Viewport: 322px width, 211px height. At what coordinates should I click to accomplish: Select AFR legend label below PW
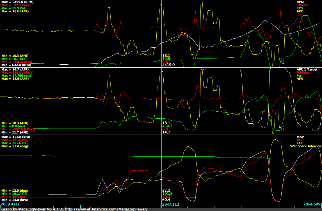(300, 79)
